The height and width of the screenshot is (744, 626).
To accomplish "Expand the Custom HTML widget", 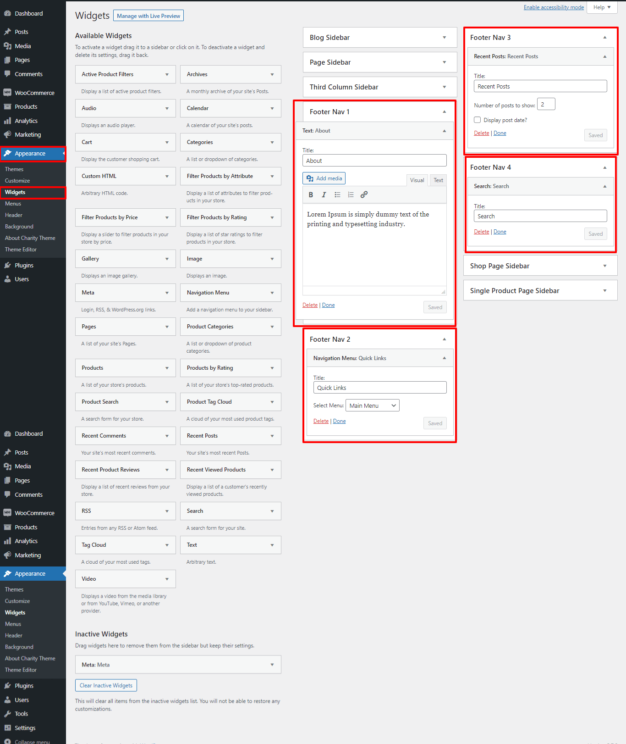I will 167,176.
